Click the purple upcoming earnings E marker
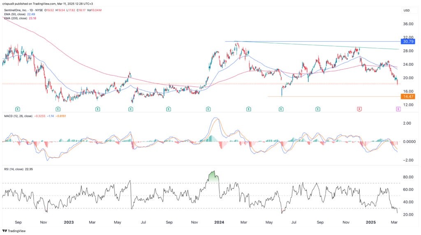 (x=398, y=109)
